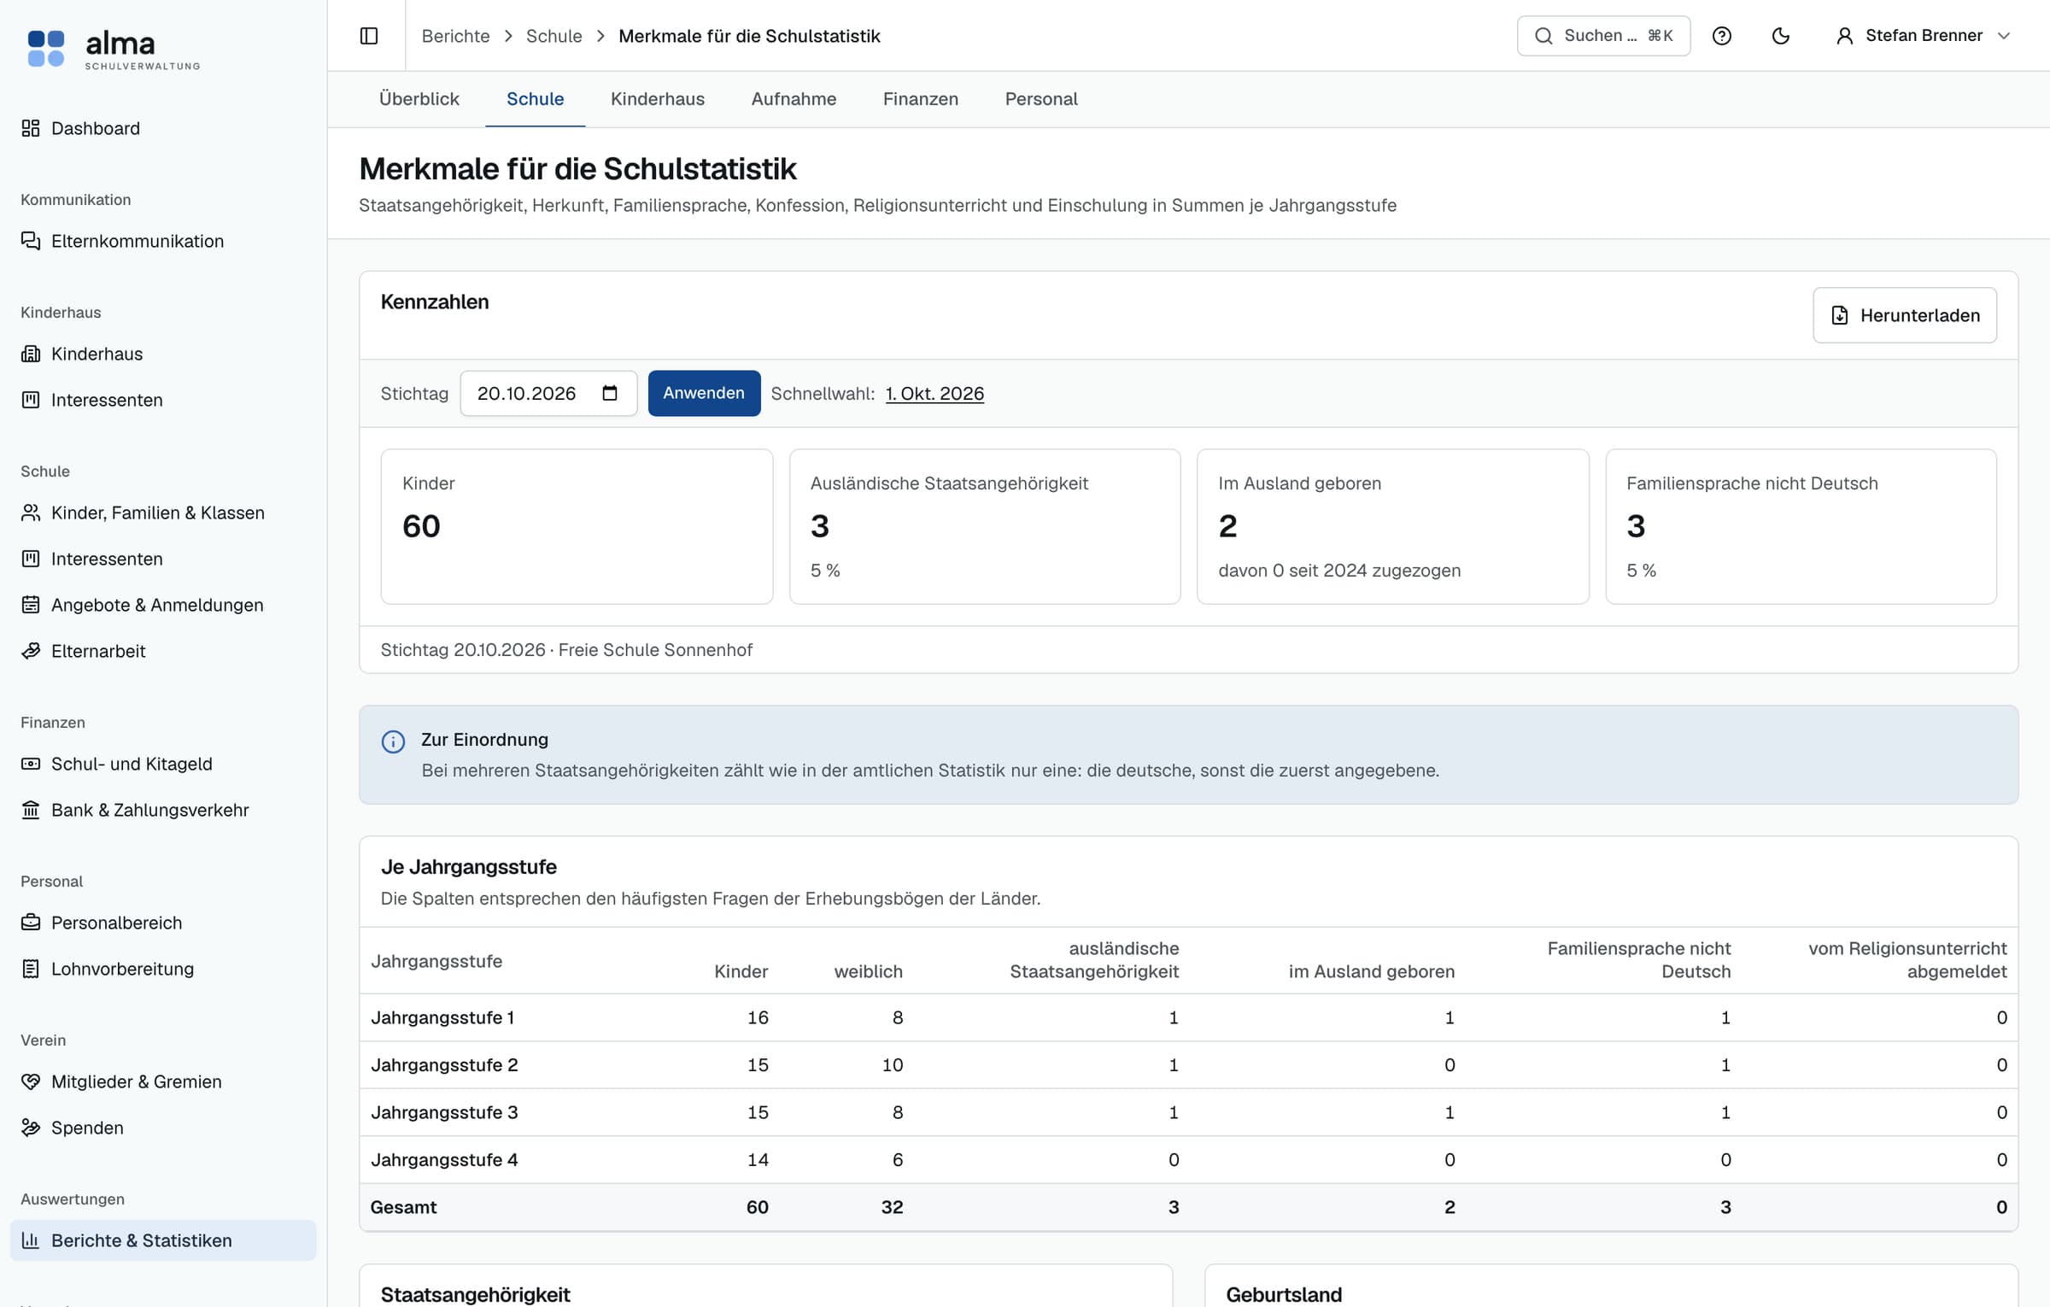2050x1307 pixels.
Task: Go to Kinderhaus sidebar entry
Action: (x=163, y=354)
